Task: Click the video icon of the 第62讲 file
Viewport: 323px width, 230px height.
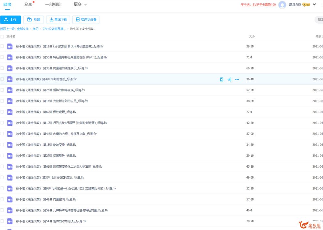Action: 10,112
